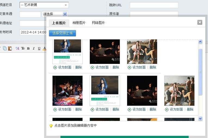The image size is (208, 138).
Task: Click the copy icon in editor toolbar
Action: click(5, 48)
